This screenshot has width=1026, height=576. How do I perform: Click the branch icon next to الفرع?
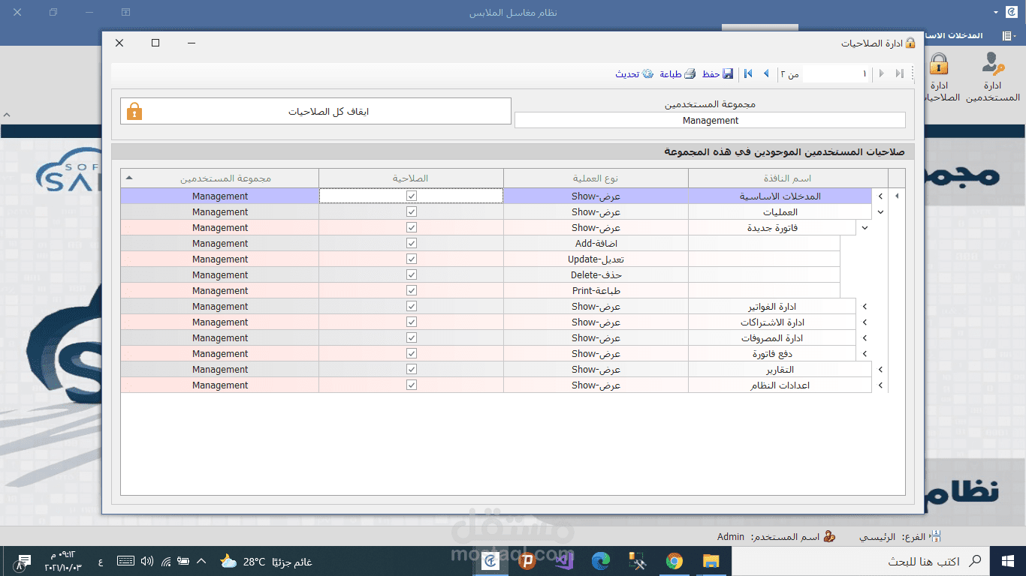[x=935, y=537]
